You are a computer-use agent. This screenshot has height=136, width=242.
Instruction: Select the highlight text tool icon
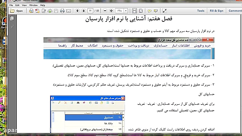coord(156,11)
